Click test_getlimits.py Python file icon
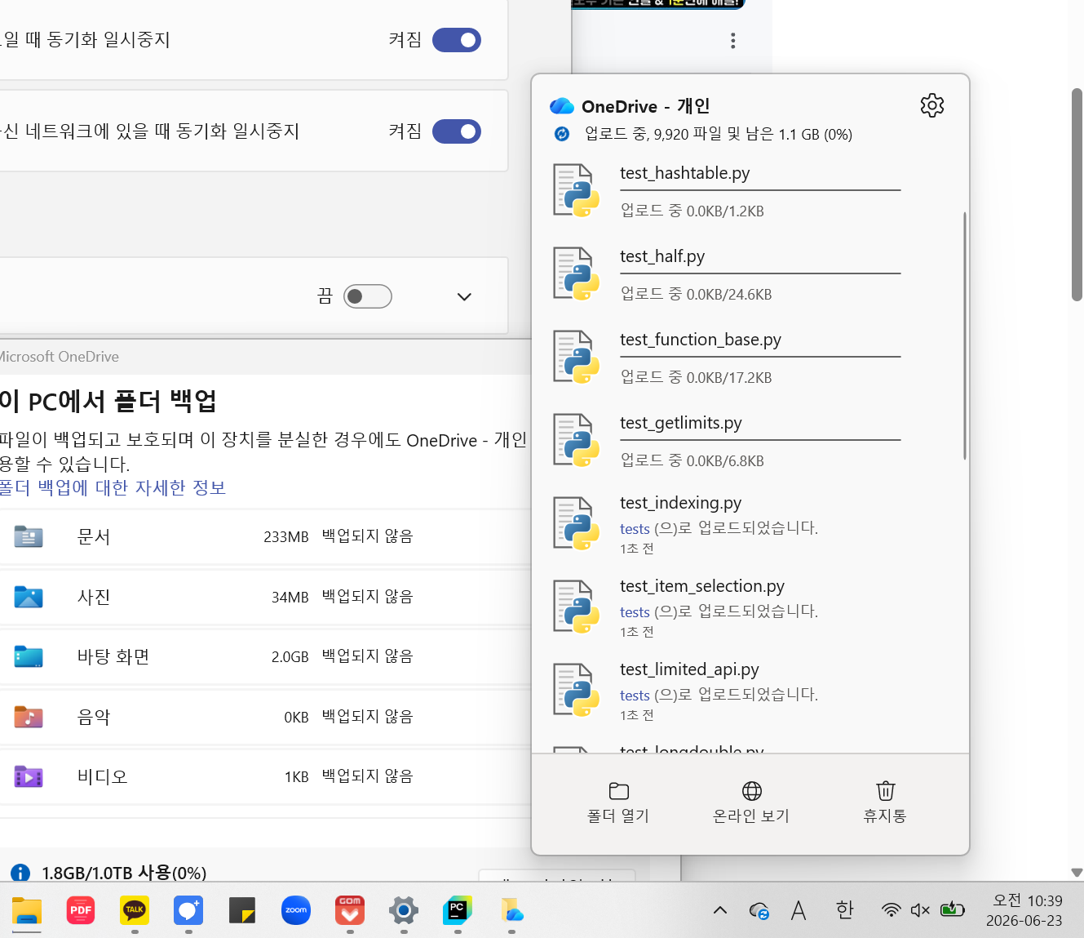 576,440
